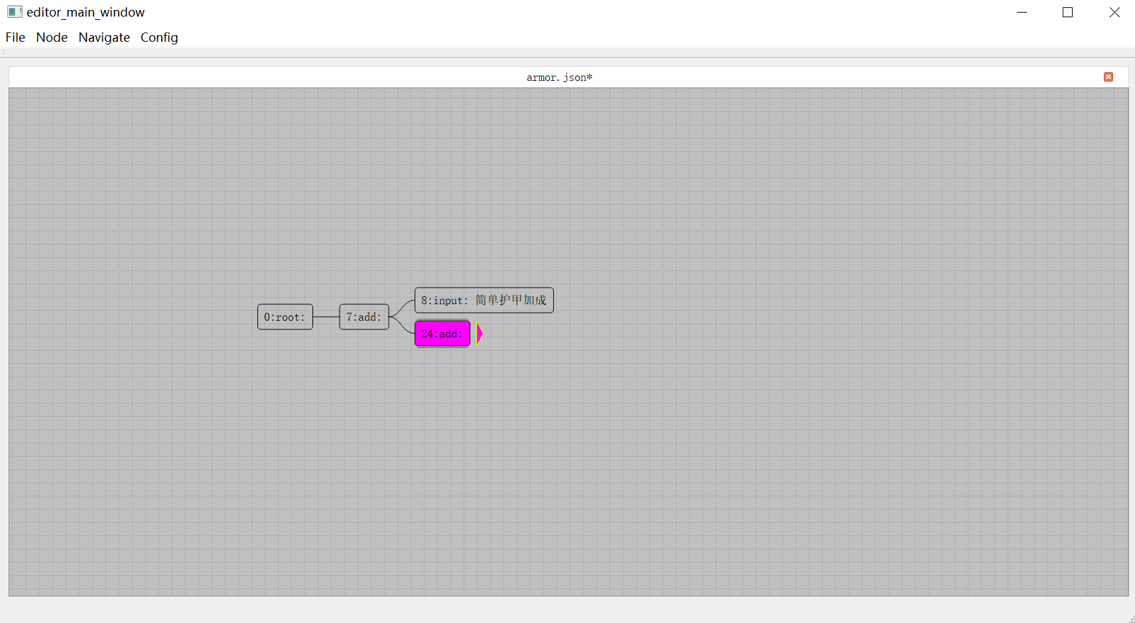Select the 7:add node

tap(364, 317)
